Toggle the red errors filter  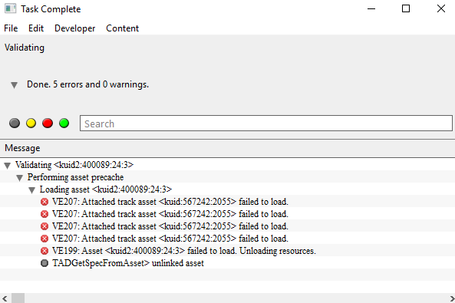tap(48, 124)
